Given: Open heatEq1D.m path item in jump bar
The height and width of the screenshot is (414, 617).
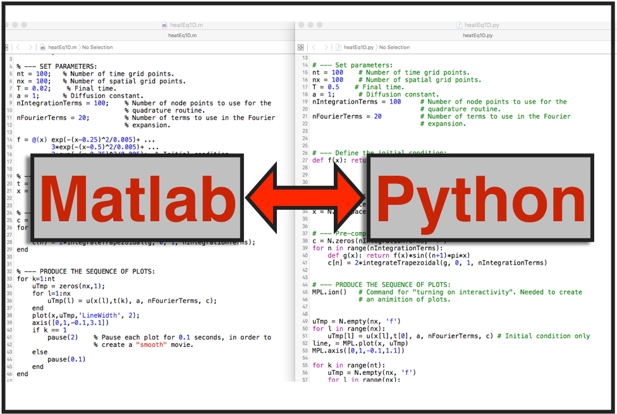Looking at the screenshot, I should pyautogui.click(x=62, y=47).
